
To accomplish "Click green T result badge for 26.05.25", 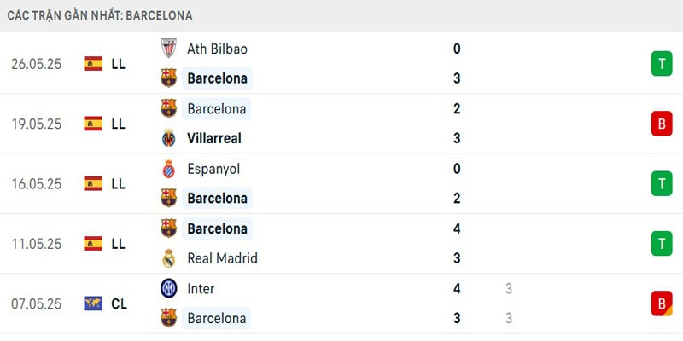I will pos(662,64).
